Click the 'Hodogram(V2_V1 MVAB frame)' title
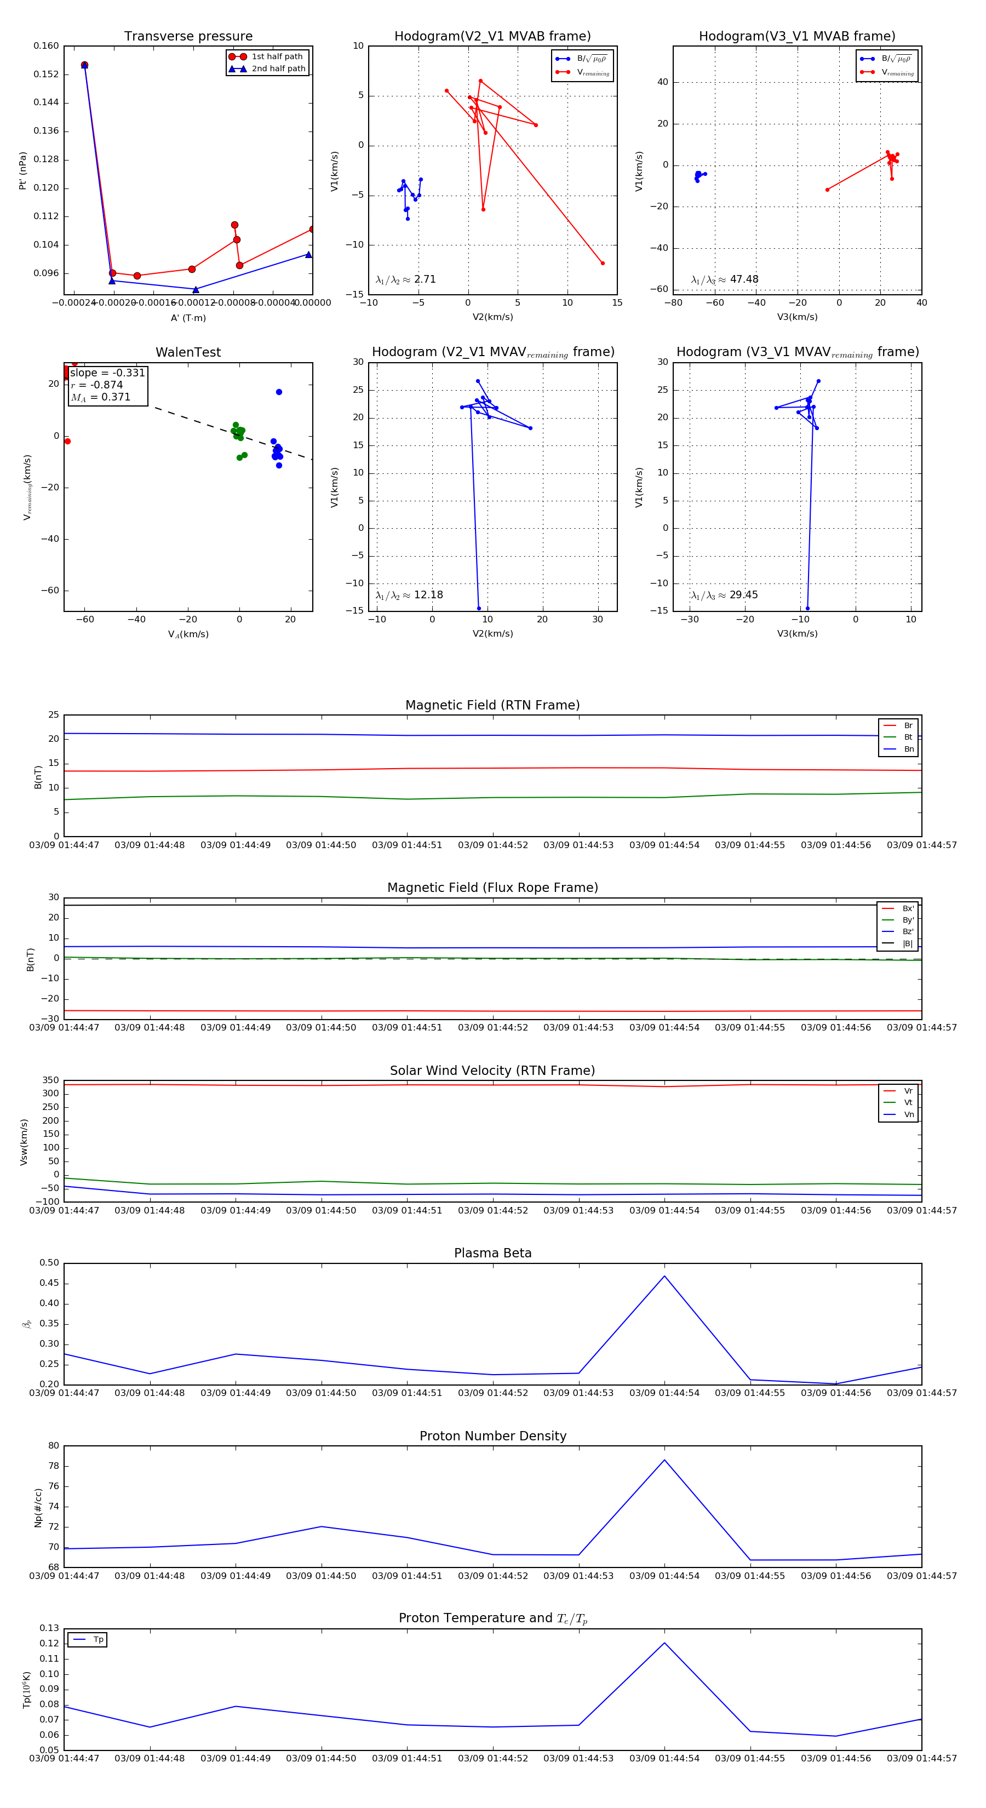 tap(492, 37)
